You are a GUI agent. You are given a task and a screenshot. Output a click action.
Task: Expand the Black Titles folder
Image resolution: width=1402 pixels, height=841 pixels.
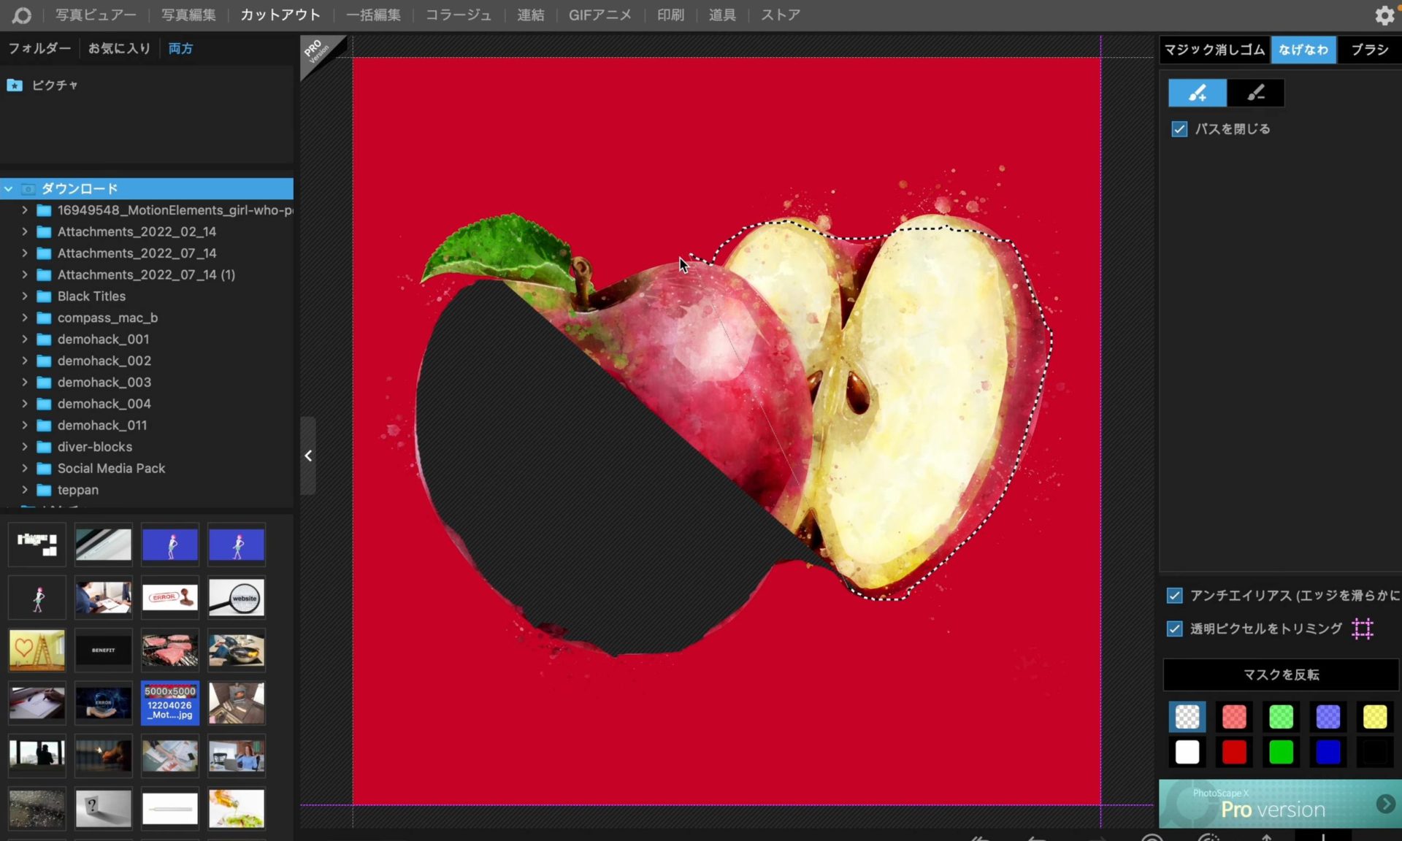pyautogui.click(x=25, y=296)
